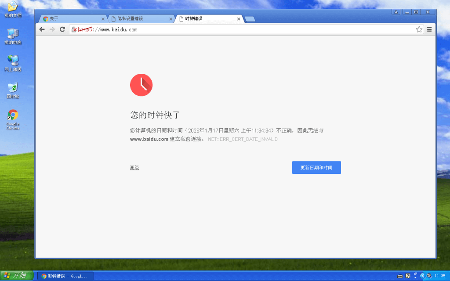Click the keyboard icon in the taskbar
Screen dimensions: 450x281
(400, 276)
